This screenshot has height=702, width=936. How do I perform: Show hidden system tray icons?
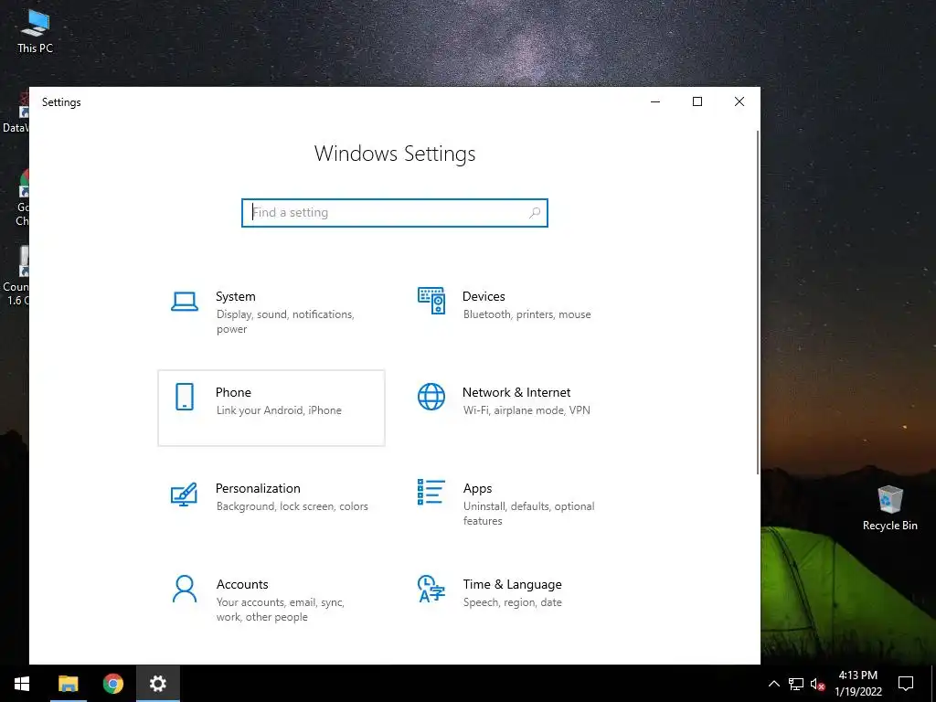773,684
